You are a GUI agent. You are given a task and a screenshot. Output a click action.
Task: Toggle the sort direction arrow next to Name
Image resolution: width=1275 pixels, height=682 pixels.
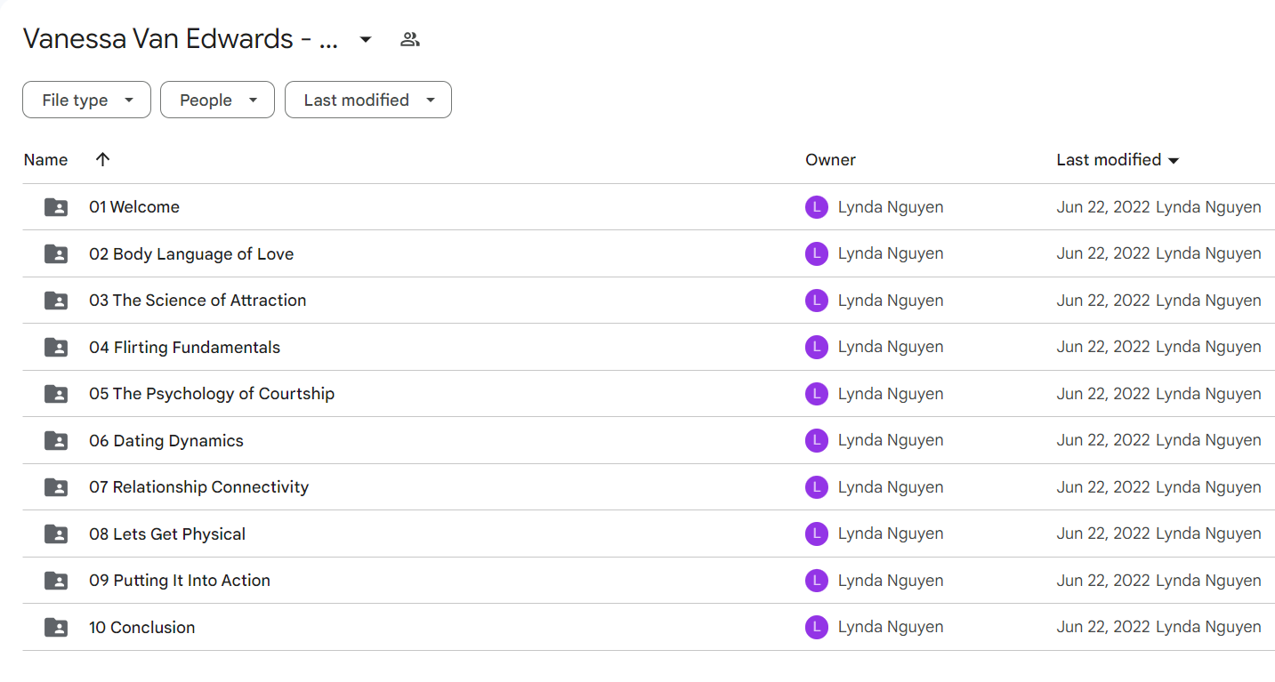103,159
